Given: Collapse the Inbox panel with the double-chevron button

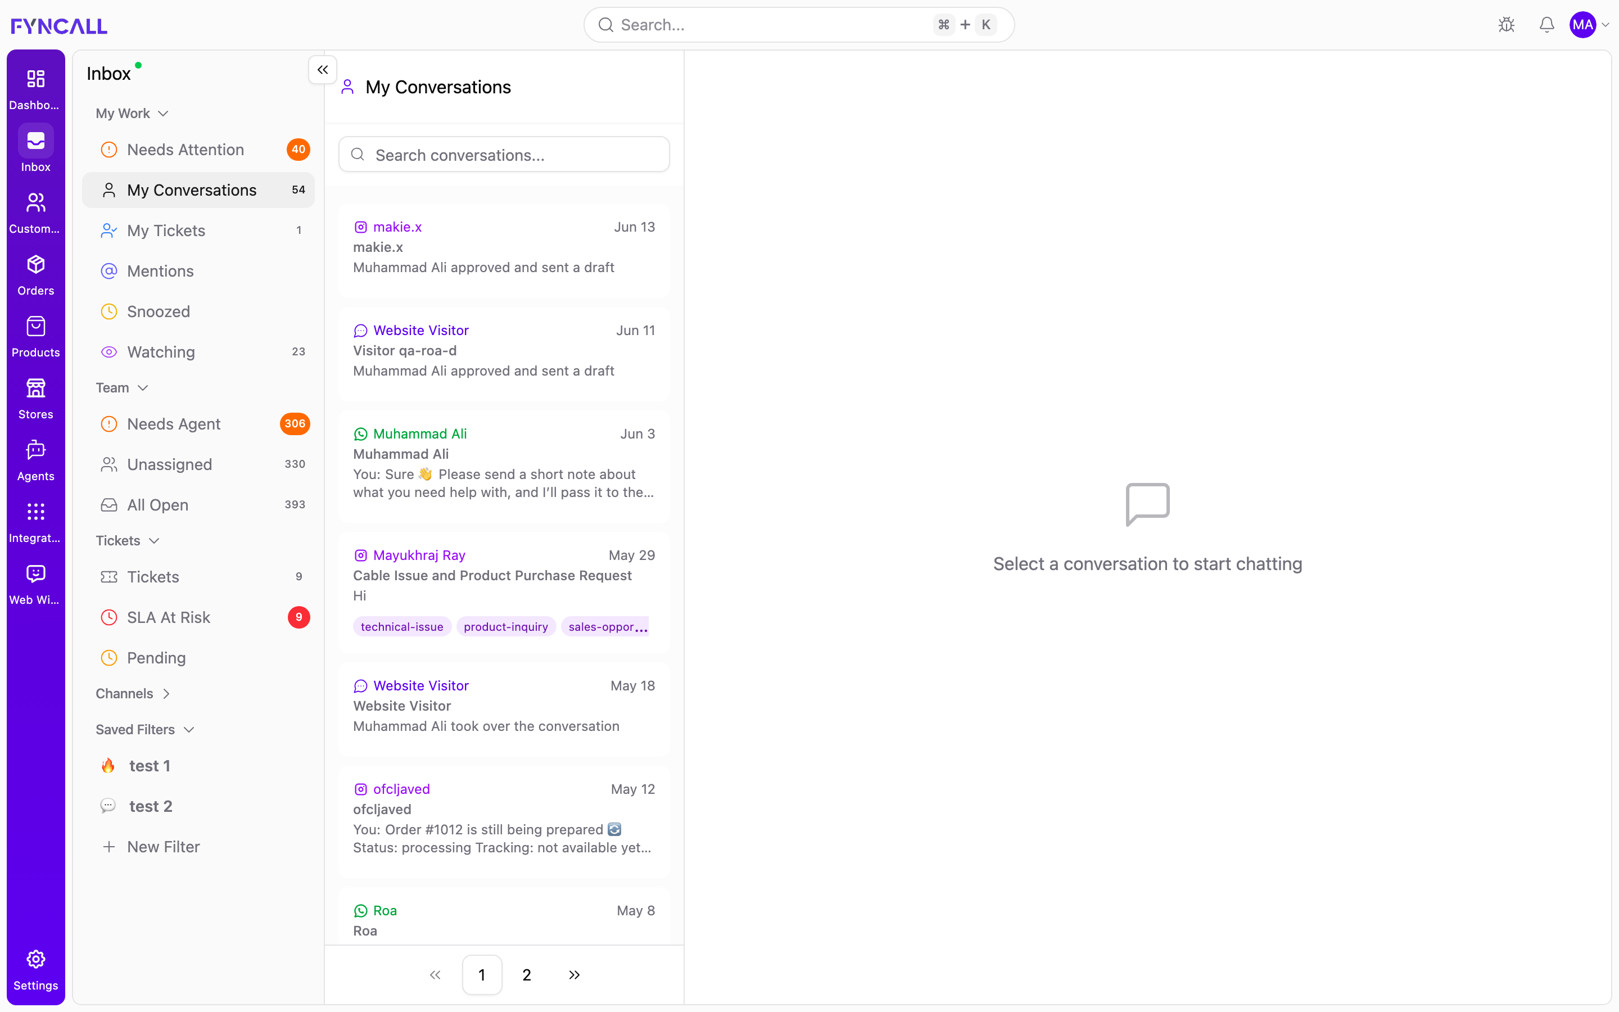Looking at the screenshot, I should point(323,70).
